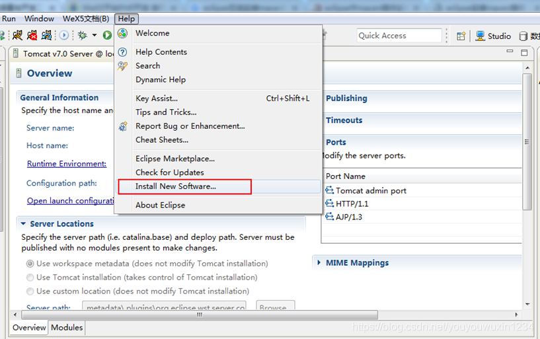The width and height of the screenshot is (540, 339).
Task: Select Use Tomcat installation radio button
Action: coord(30,278)
